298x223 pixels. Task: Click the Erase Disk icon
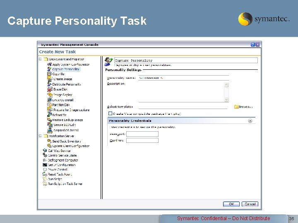coord(50,89)
